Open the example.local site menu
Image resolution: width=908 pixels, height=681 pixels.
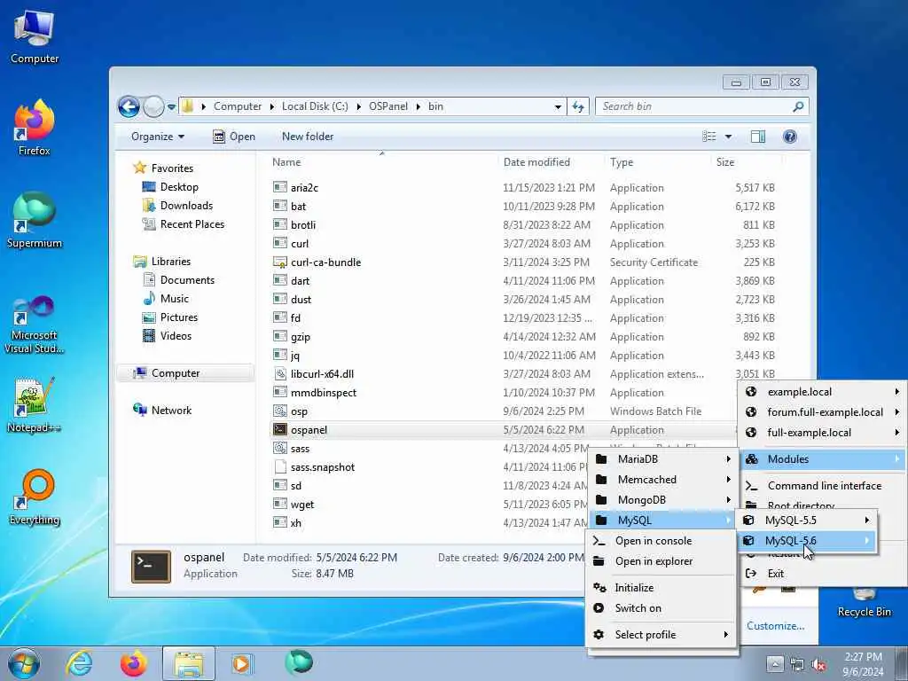click(x=823, y=392)
